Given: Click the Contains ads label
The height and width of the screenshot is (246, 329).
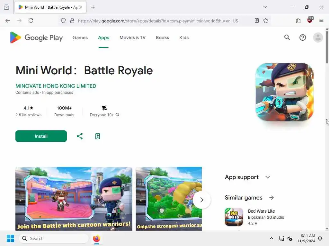Looking at the screenshot, I should [x=27, y=93].
